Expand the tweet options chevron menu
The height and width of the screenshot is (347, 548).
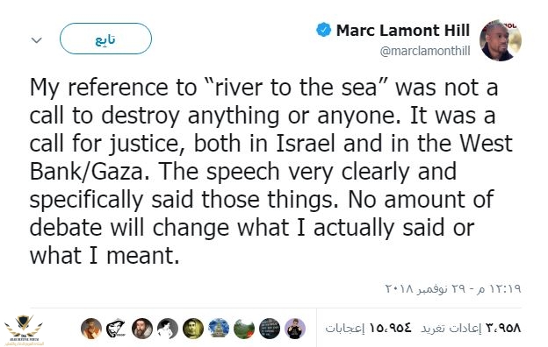point(36,39)
